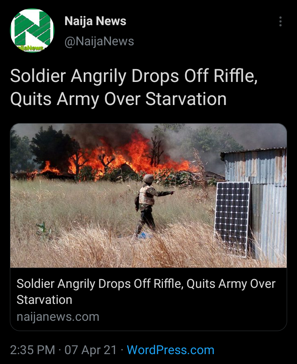
Task: Open the WordPress.com source link
Action: (x=170, y=350)
